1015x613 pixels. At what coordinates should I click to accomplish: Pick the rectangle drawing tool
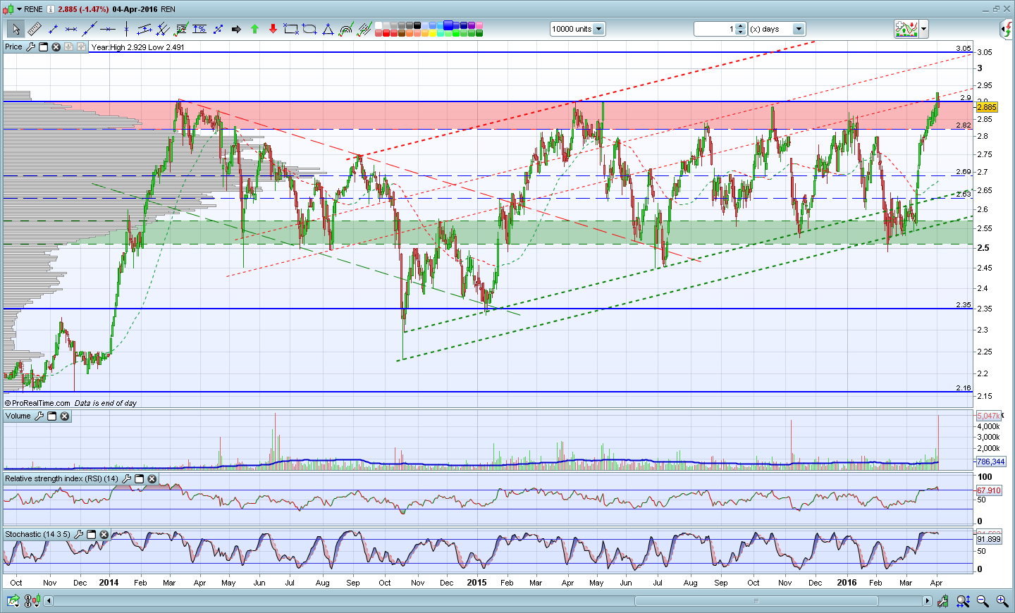(291, 29)
